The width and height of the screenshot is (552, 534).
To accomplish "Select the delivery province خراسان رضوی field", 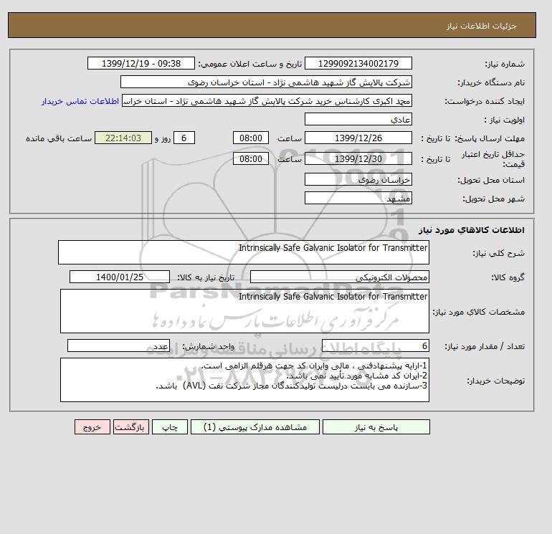I will pos(358,179).
